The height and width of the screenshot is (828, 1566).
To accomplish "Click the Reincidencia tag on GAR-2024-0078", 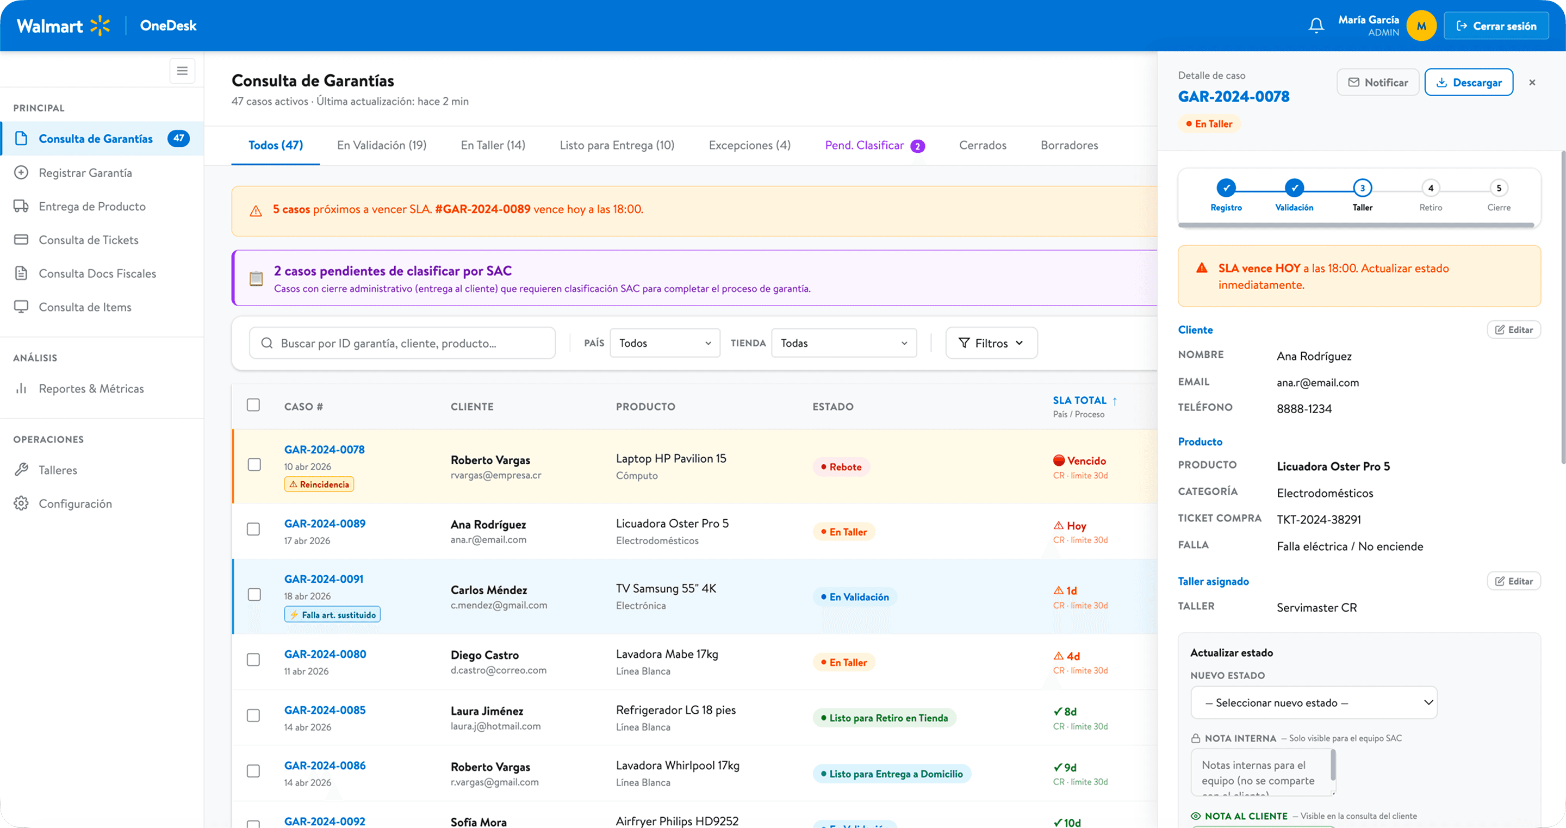I will tap(319, 484).
